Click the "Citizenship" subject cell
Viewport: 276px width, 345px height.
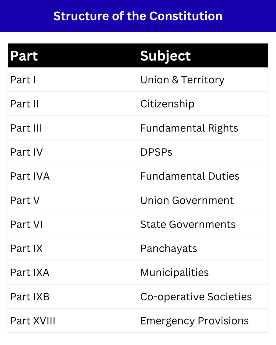[167, 104]
